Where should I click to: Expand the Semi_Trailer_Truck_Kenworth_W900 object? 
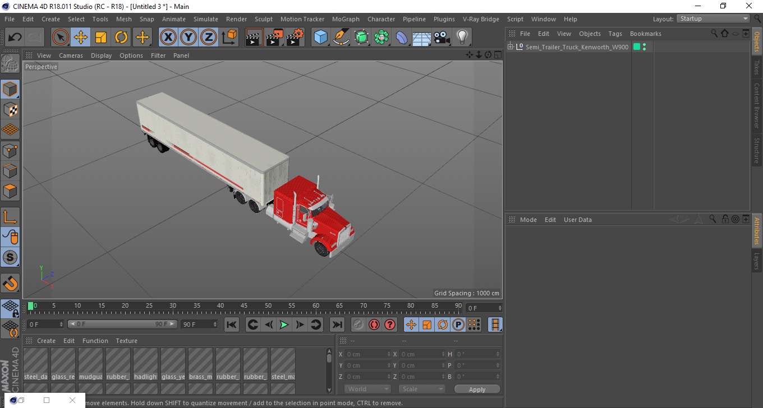pyautogui.click(x=511, y=47)
